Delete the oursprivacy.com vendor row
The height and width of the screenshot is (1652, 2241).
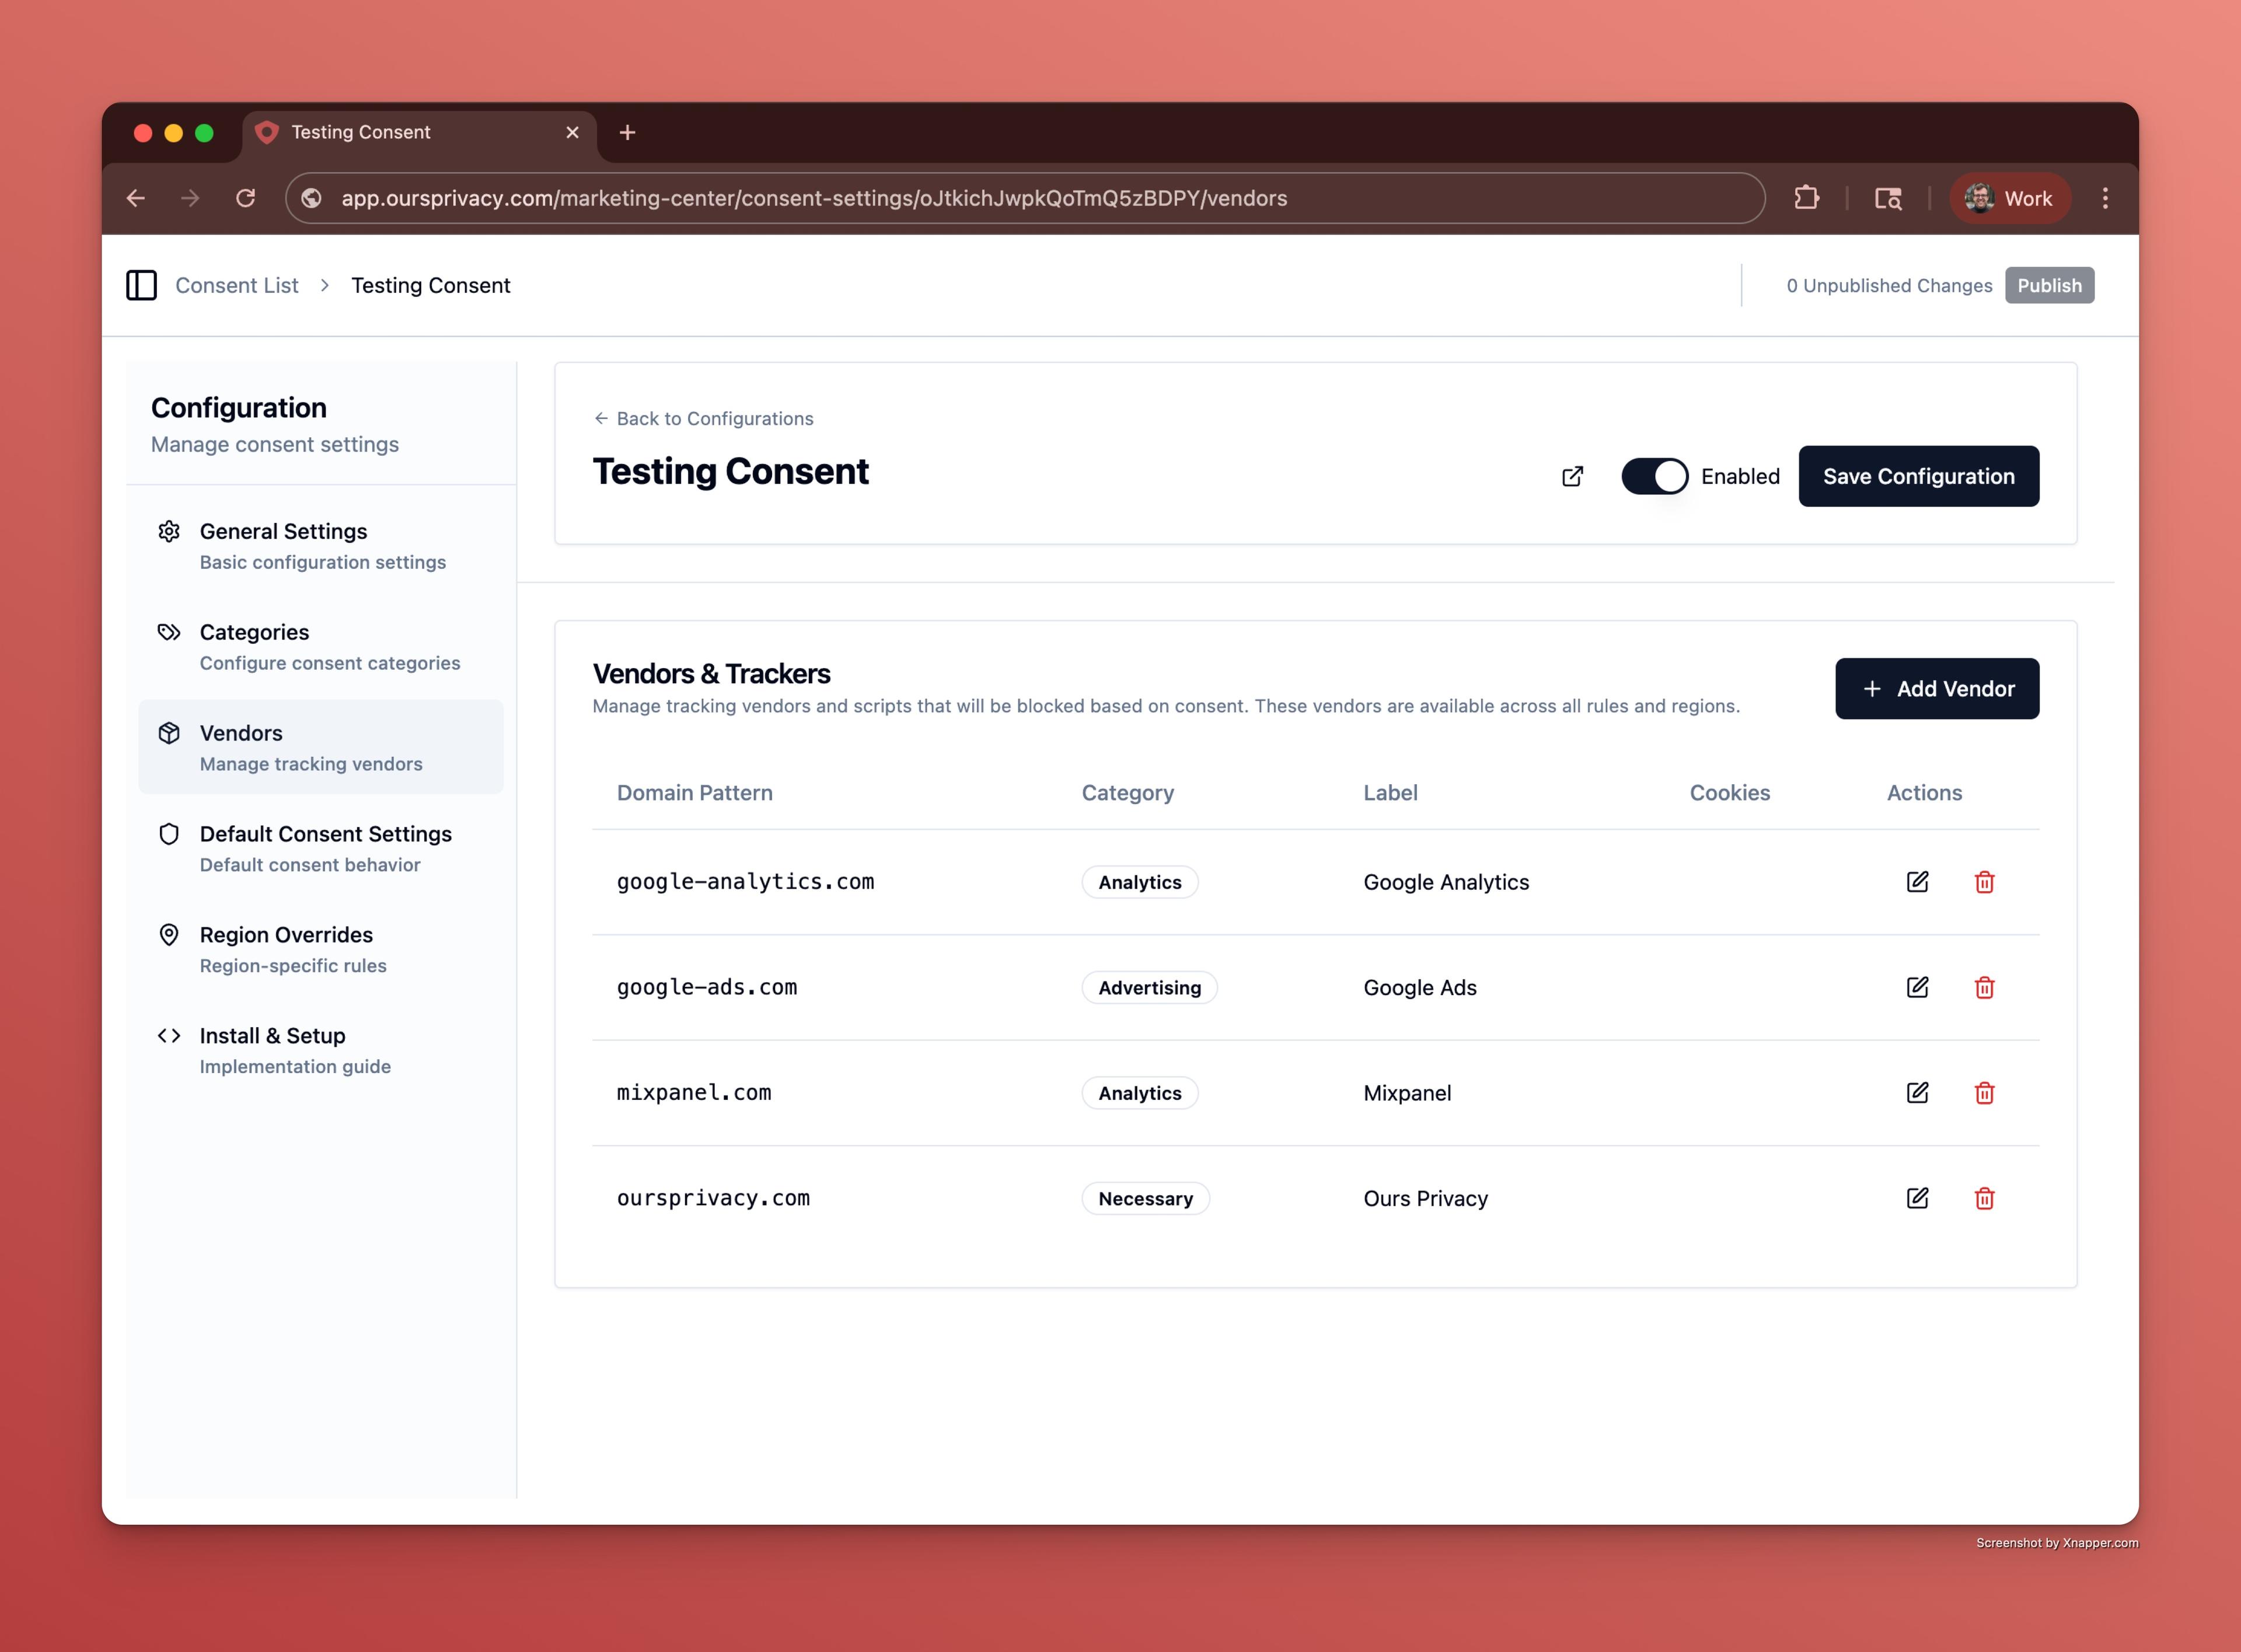click(1984, 1198)
